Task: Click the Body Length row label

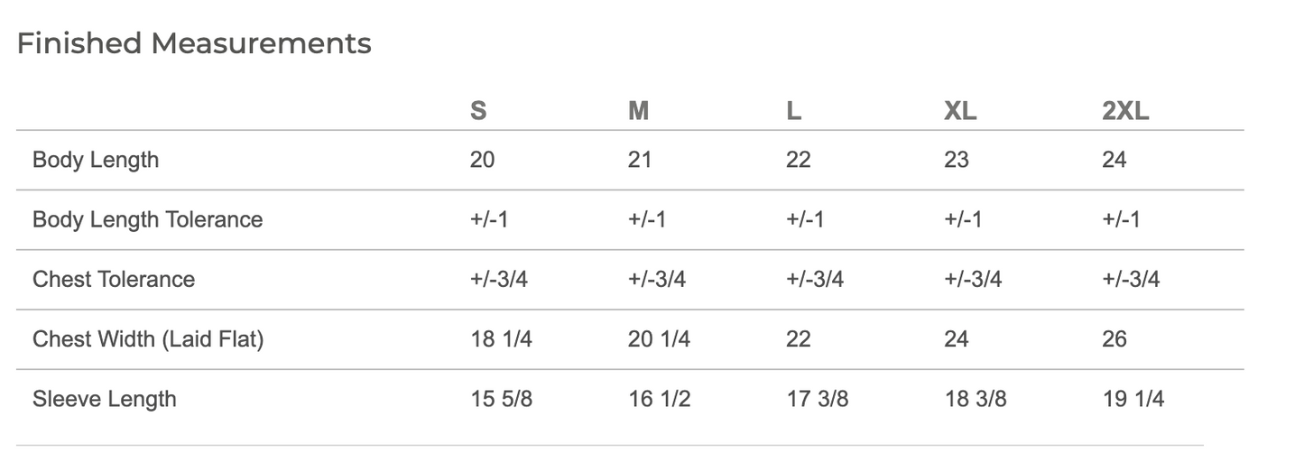Action: pyautogui.click(x=96, y=160)
